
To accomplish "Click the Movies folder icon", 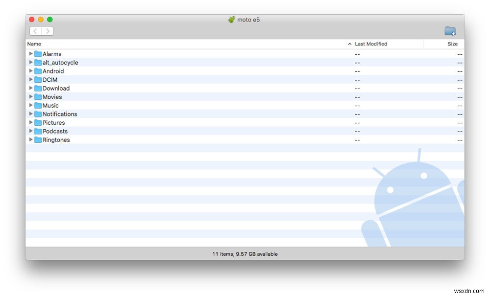I will (38, 97).
